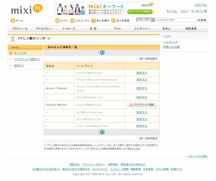Click the ログアウト logout link
The width and height of the screenshot is (216, 181).
[201, 5]
